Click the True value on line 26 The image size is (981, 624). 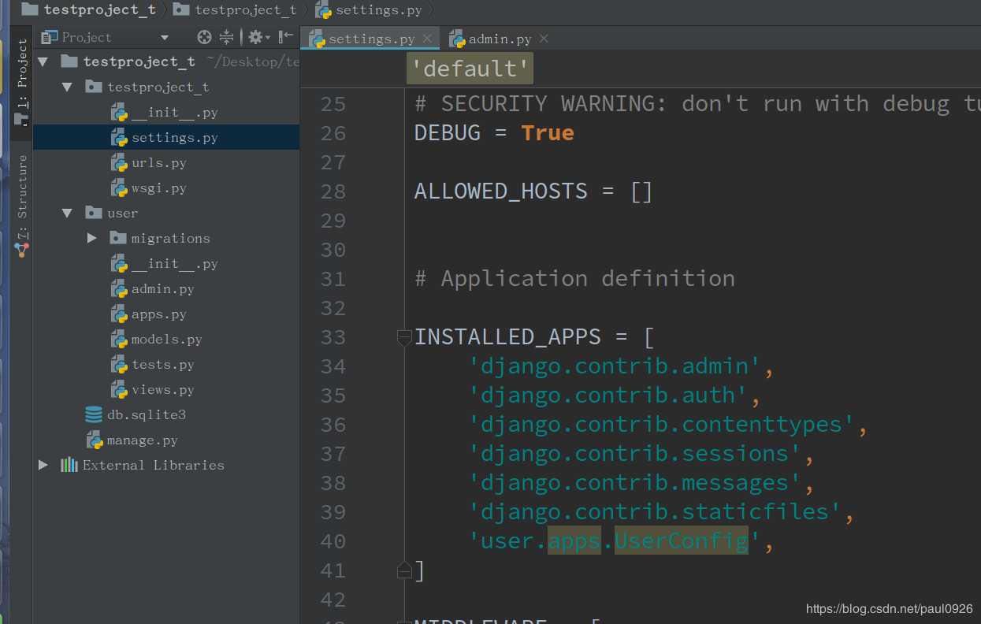[548, 132]
